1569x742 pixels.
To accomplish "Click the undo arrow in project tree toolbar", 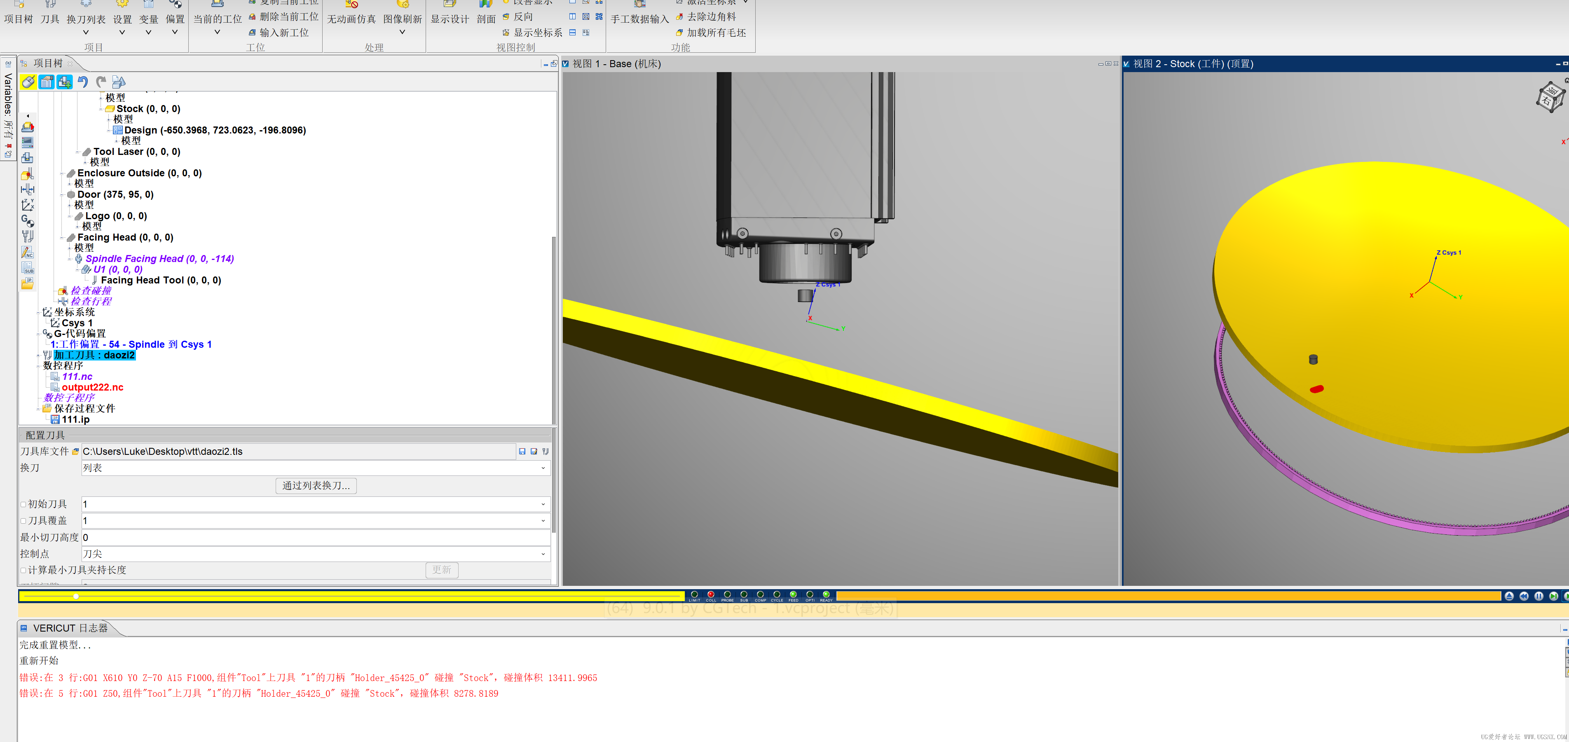I will [x=83, y=82].
